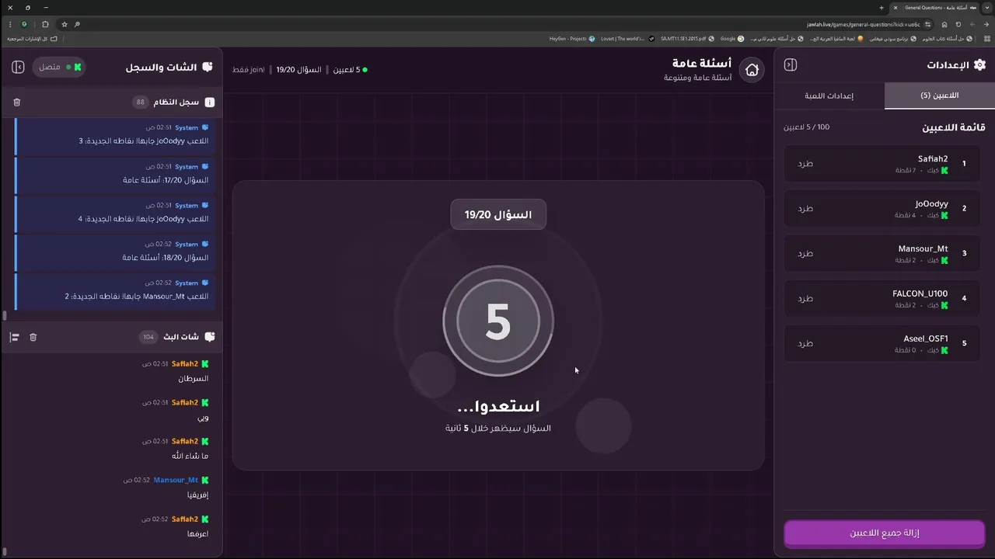The height and width of the screenshot is (559, 995).
Task: Select player name Aseel_OSF1 in list
Action: coord(925,339)
